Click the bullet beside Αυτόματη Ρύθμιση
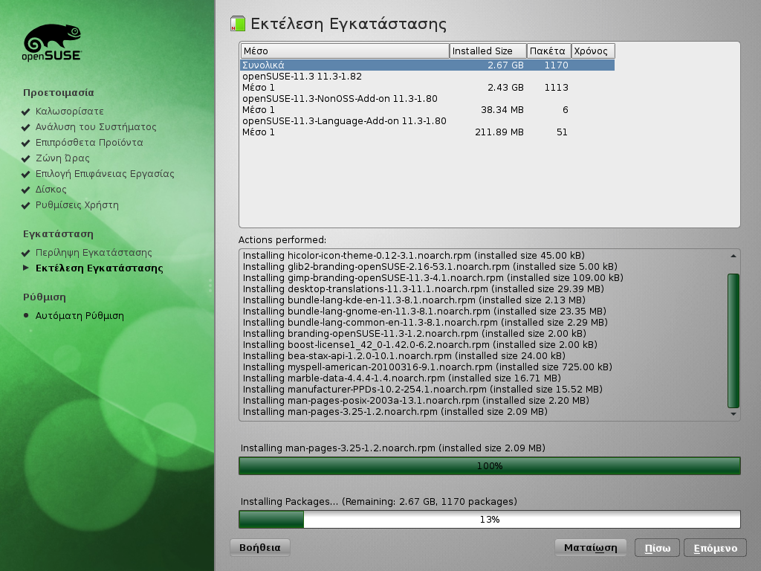The image size is (761, 571). [26, 315]
